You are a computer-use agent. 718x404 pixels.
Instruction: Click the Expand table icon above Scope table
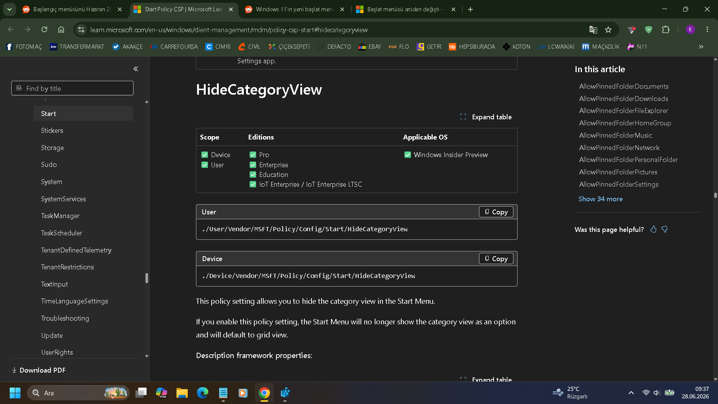coord(463,117)
